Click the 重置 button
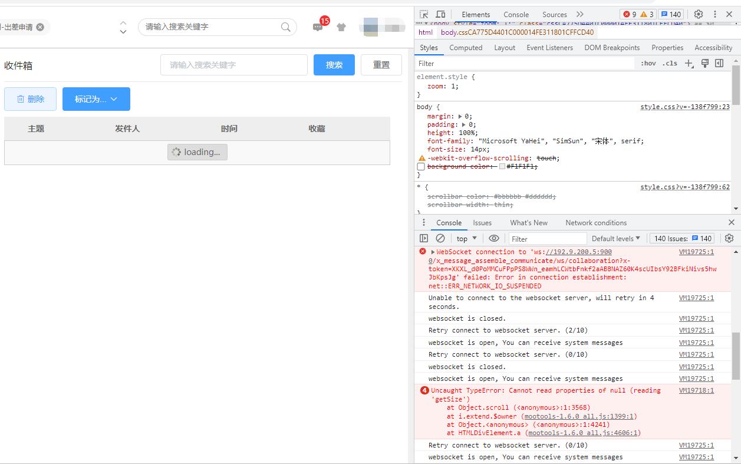741x464 pixels. coord(381,65)
